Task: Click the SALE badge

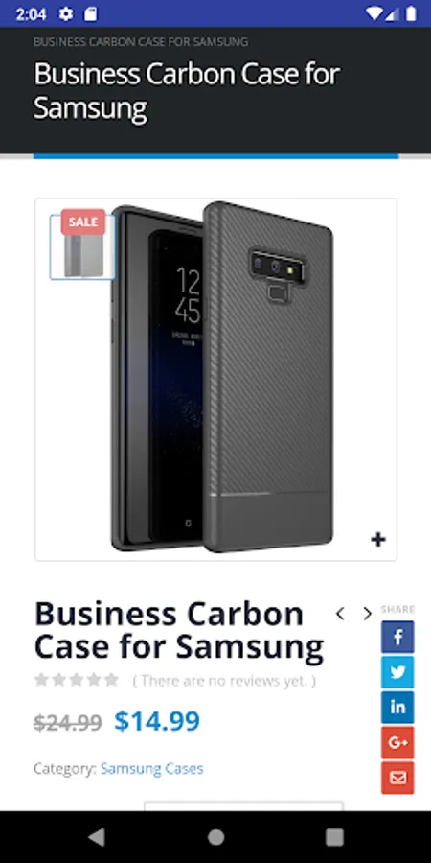Action: [x=83, y=222]
